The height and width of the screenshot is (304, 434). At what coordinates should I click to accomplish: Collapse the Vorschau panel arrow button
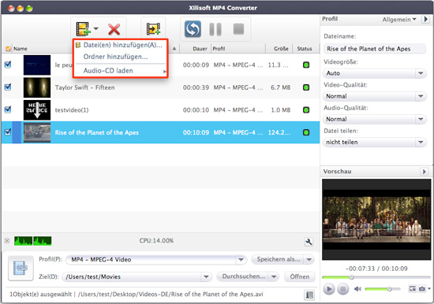[424, 172]
